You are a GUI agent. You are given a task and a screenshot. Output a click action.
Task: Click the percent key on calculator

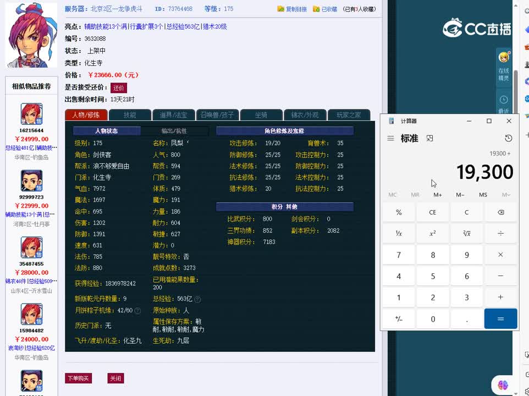point(399,212)
